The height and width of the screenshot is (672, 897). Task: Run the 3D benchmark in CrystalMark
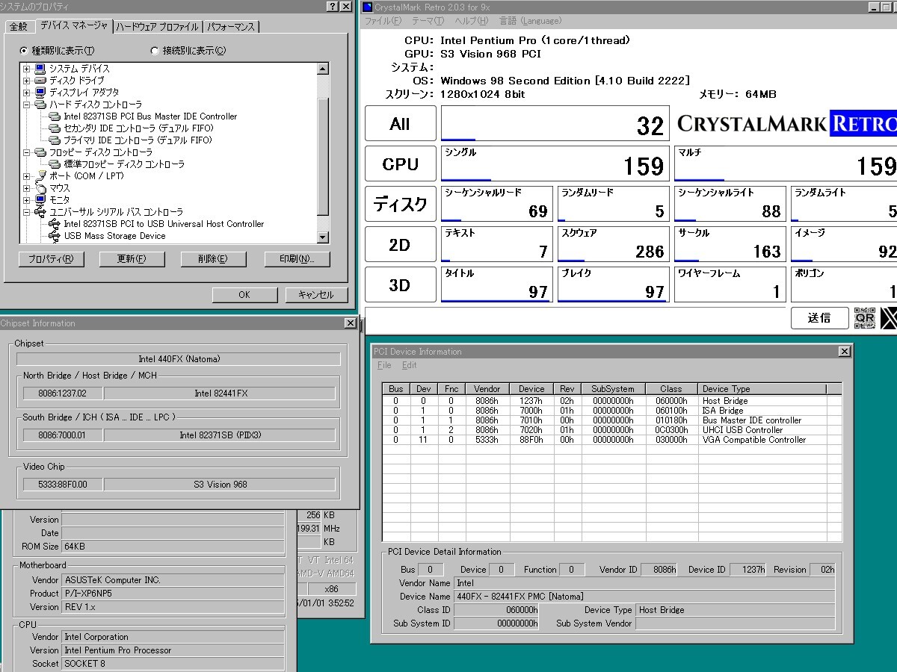click(400, 285)
